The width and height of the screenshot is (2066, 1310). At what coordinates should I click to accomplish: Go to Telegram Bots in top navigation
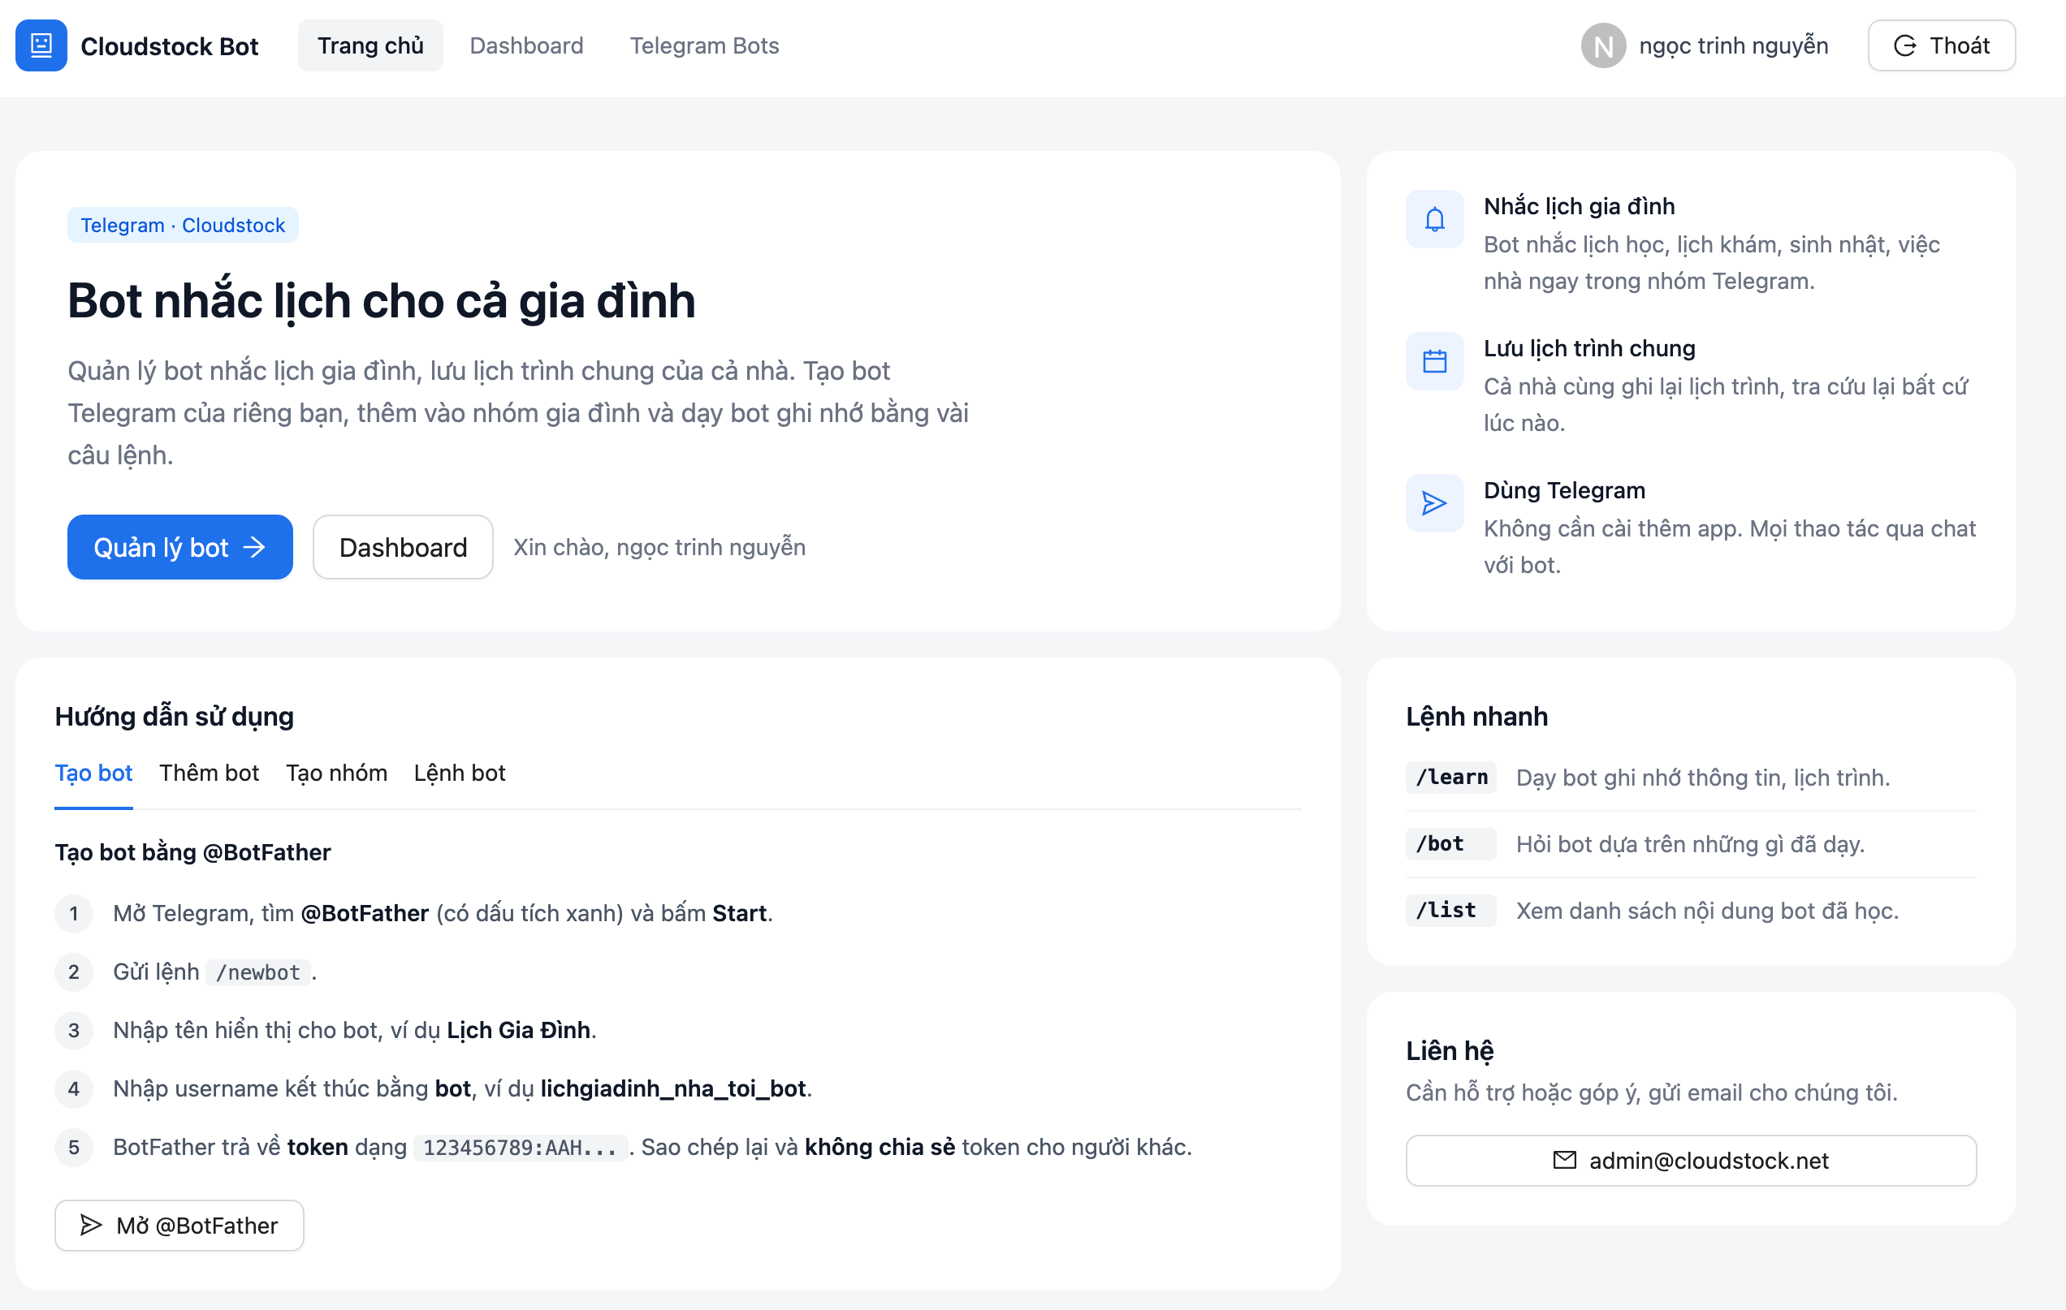703,45
